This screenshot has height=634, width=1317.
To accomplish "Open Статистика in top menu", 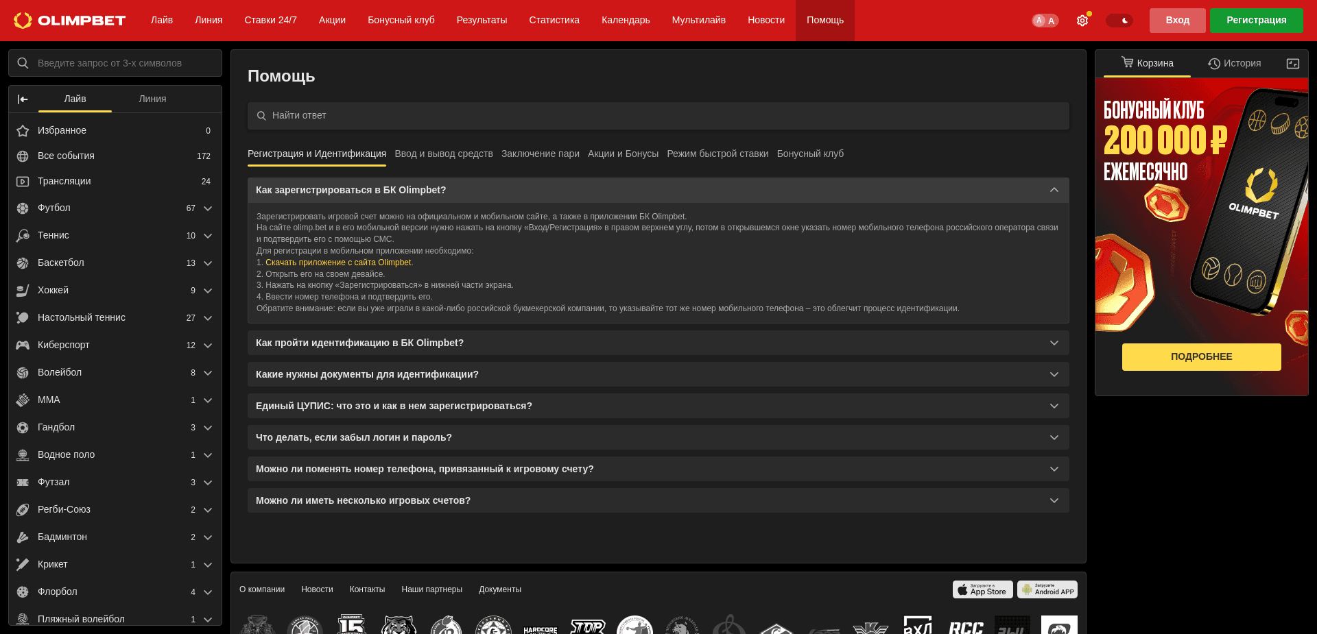I will (x=554, y=21).
